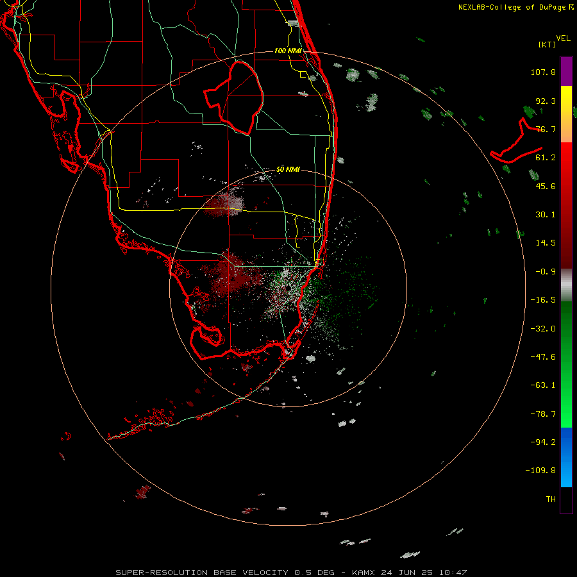
Task: Select the 45.6 legend value
Action: point(546,186)
